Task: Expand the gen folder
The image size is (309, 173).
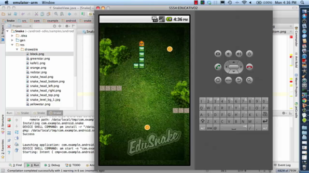Action: click(x=12, y=40)
